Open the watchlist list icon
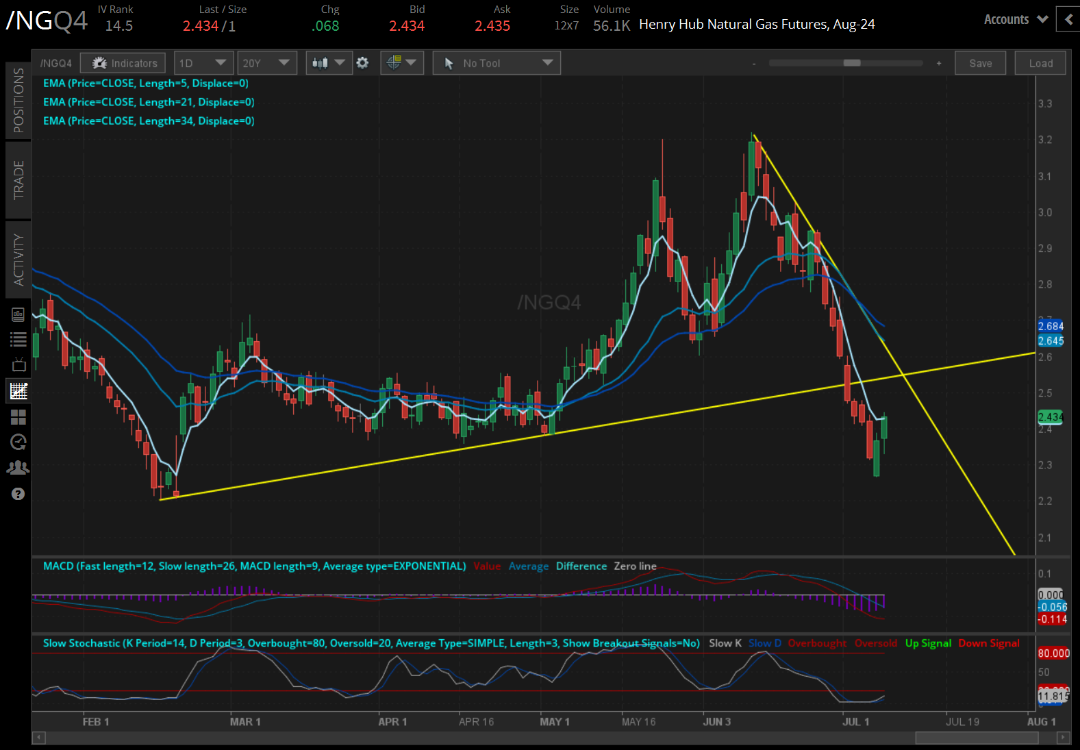The width and height of the screenshot is (1080, 750). click(x=18, y=339)
